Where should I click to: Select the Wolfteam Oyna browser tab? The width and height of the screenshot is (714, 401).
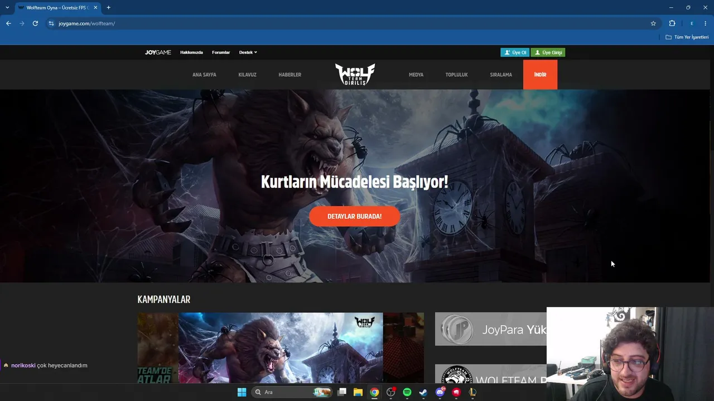(x=57, y=8)
